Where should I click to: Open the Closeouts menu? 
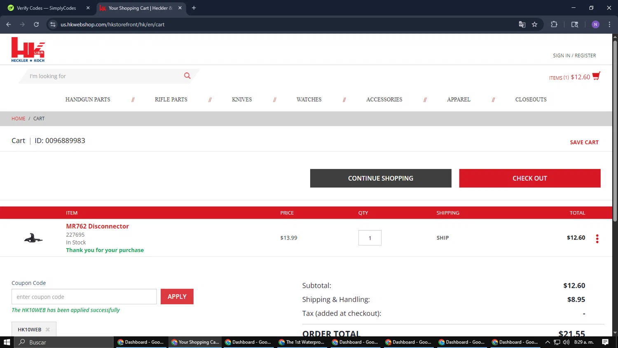click(531, 99)
